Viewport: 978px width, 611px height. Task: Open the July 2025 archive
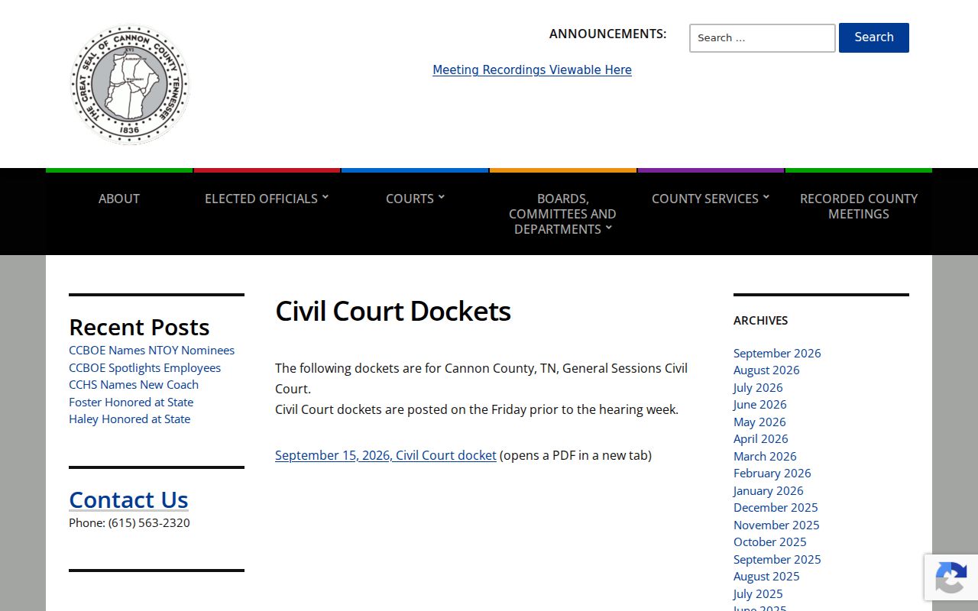pyautogui.click(x=758, y=593)
